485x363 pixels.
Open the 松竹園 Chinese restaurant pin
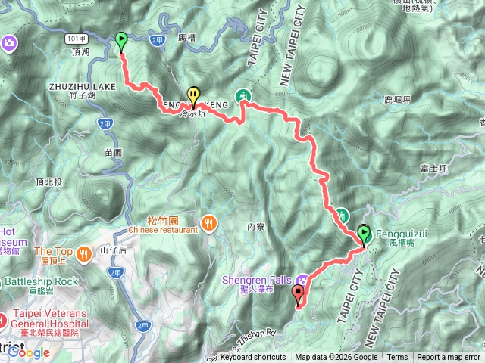[209, 224]
